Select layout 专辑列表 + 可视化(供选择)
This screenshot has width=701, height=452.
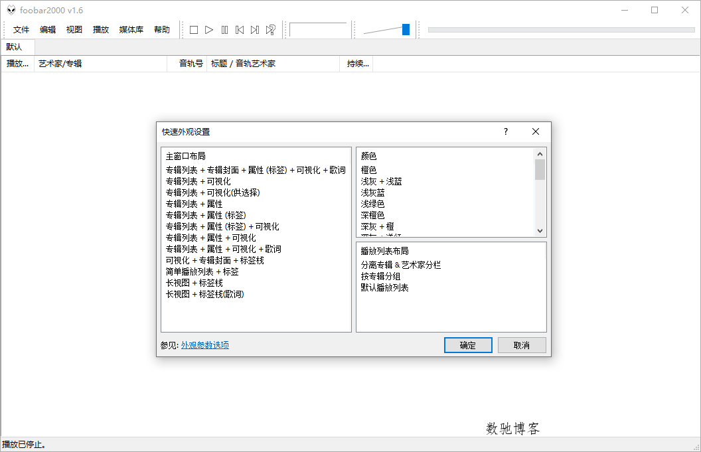tap(213, 192)
